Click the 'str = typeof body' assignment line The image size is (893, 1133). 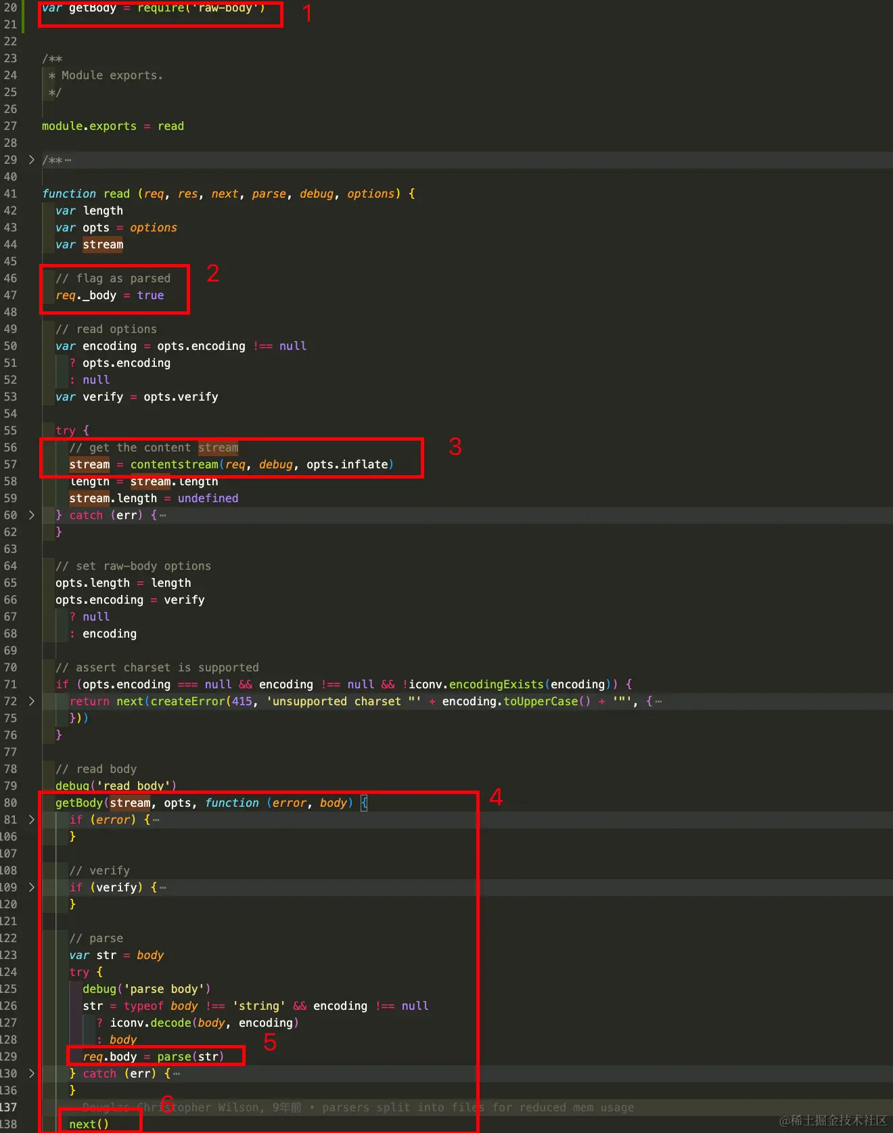256,1006
